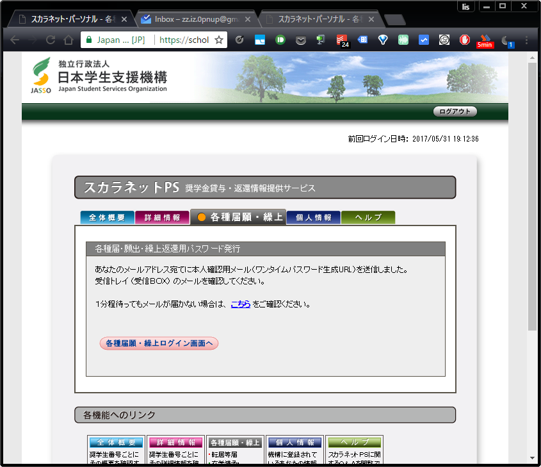Open the green waveform extension icon
Image resolution: width=541 pixels, height=467 pixels.
[x=403, y=40]
